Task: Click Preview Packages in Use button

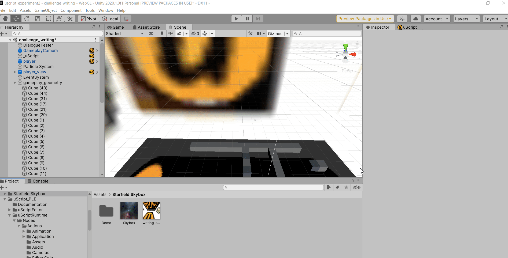Action: (365, 19)
